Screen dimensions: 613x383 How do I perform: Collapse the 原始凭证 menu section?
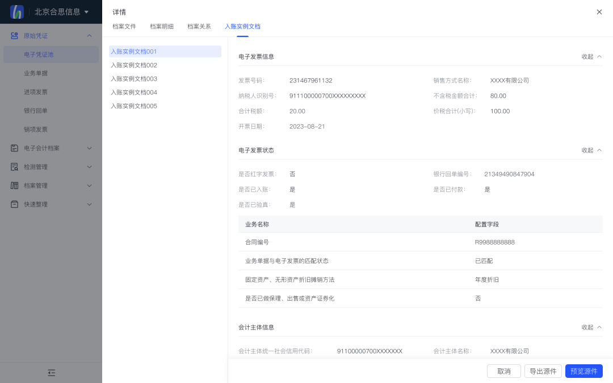click(89, 36)
